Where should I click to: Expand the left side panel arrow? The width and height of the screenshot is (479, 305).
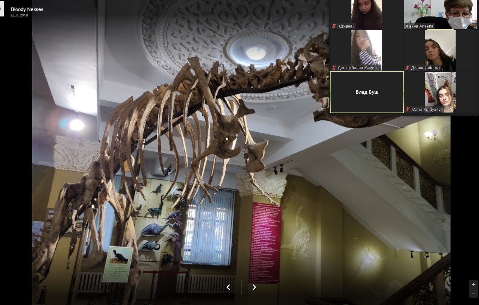pyautogui.click(x=1, y=8)
